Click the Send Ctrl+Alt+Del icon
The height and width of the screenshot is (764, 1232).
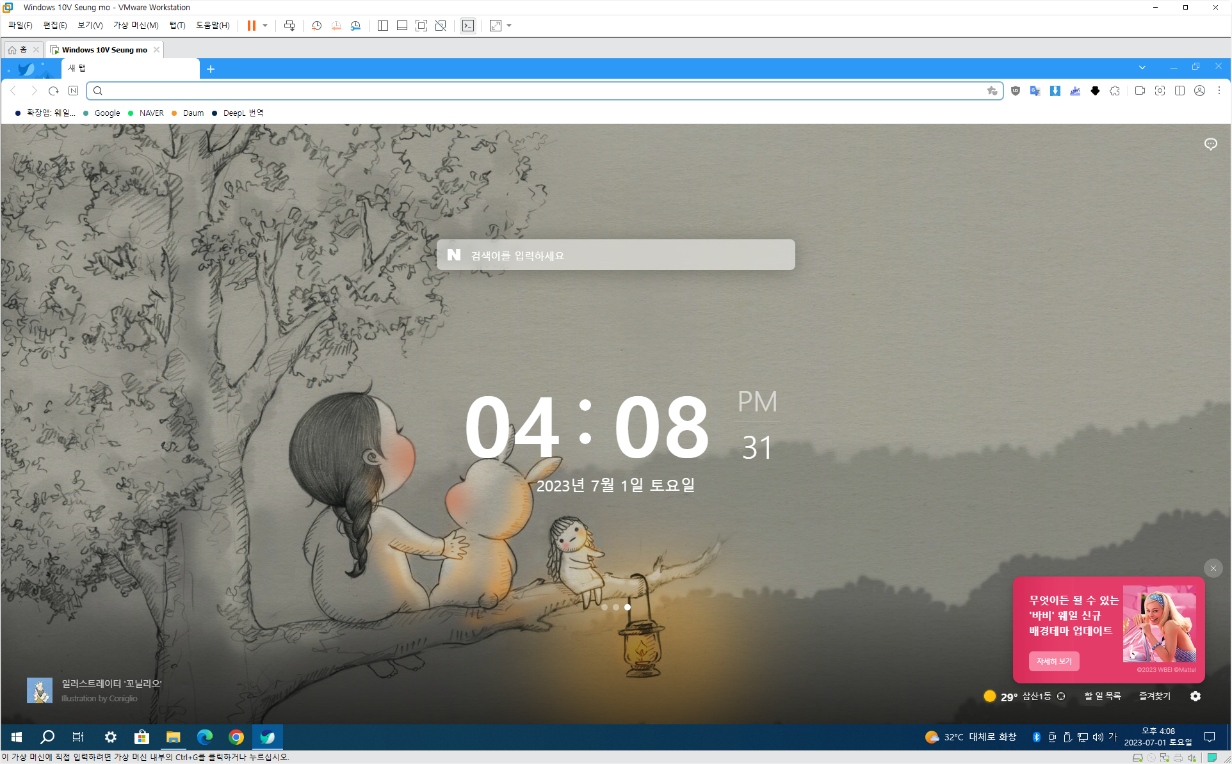tap(289, 26)
